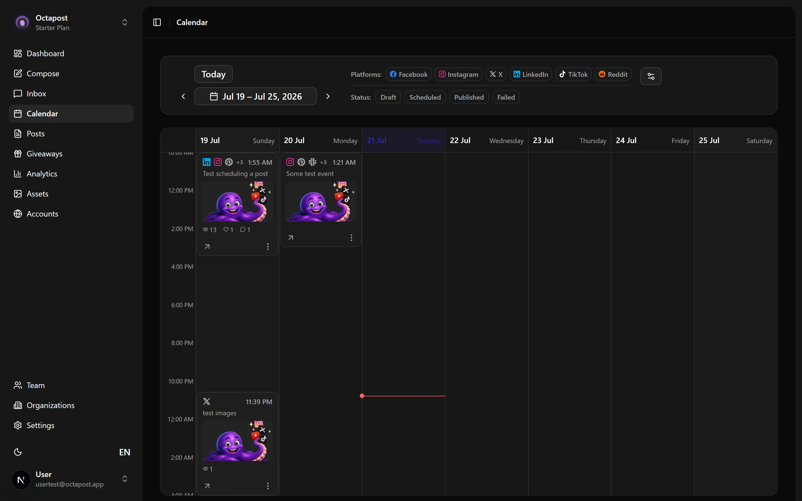
Task: Open more options for test images post
Action: [x=268, y=486]
